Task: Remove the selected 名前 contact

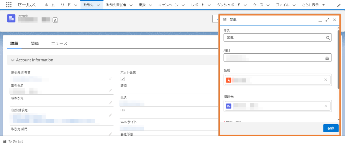Action: tap(326, 80)
